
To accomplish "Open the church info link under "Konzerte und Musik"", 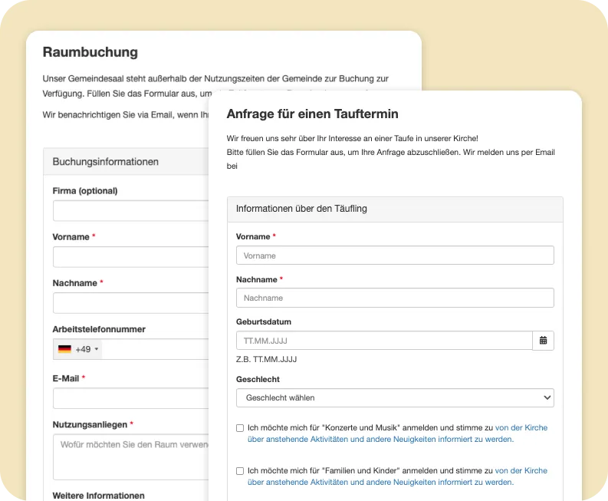I will 397,433.
